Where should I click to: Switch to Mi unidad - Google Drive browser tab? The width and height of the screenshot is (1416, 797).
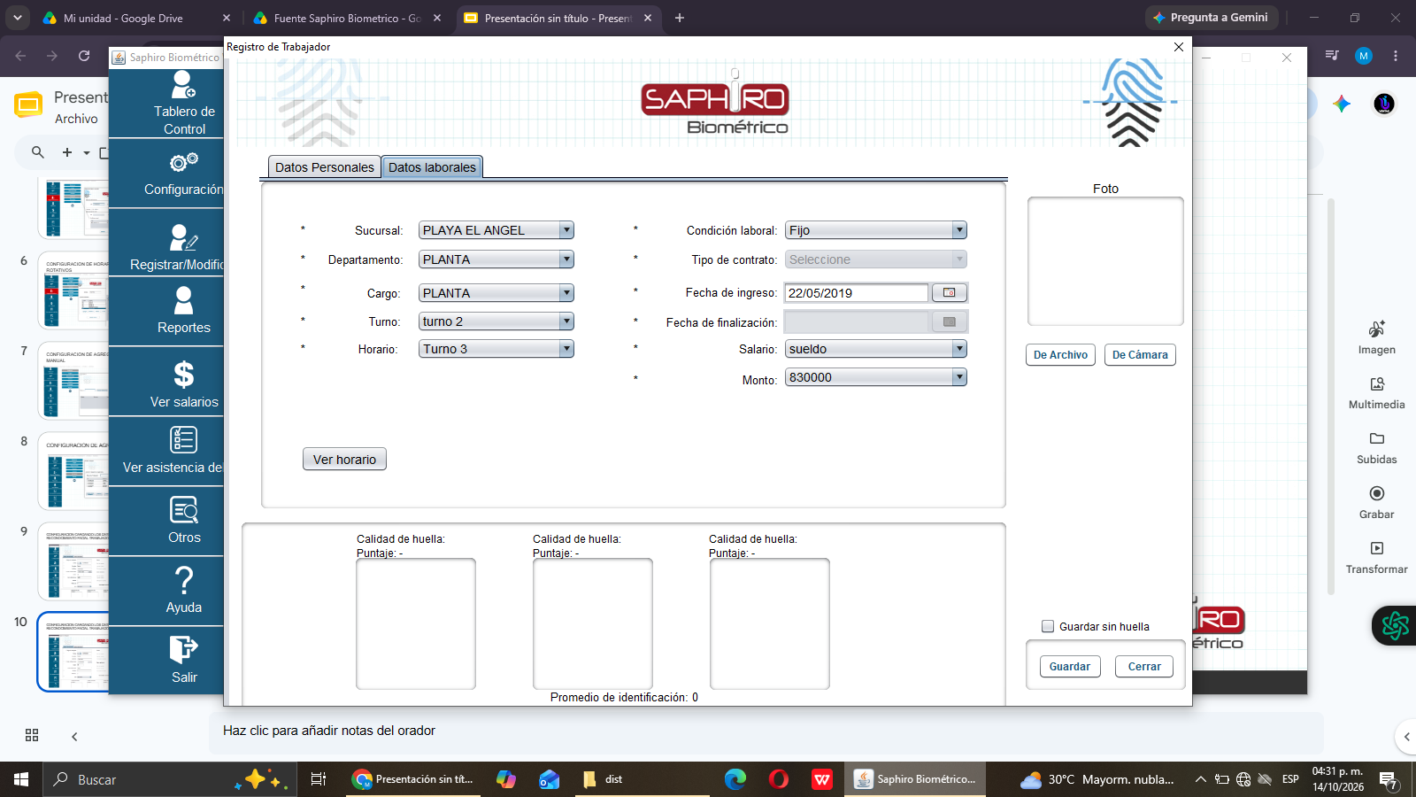pos(135,18)
